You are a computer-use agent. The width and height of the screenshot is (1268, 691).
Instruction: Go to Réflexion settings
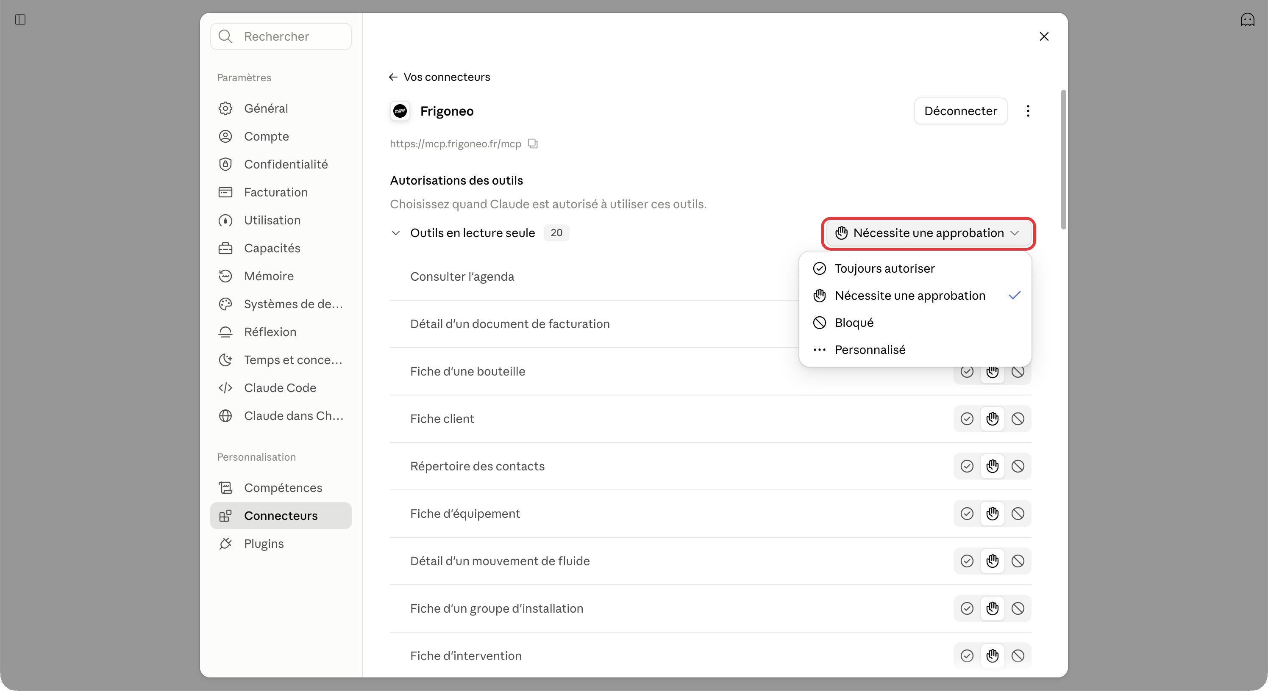pyautogui.click(x=281, y=332)
